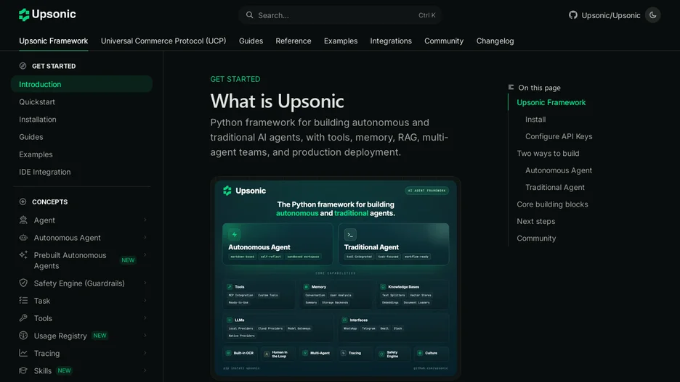Expand the Task section chevron
This screenshot has width=680, height=382.
click(145, 300)
